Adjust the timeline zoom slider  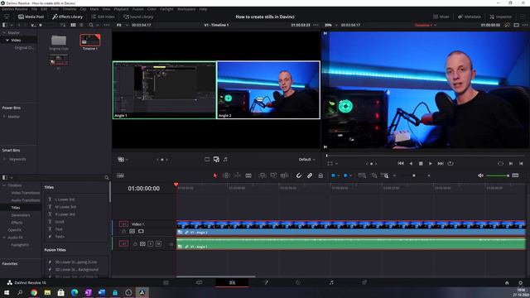[413, 175]
